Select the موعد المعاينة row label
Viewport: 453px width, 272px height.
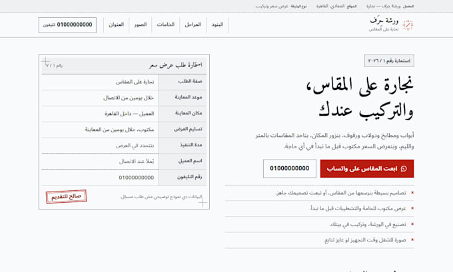point(188,97)
